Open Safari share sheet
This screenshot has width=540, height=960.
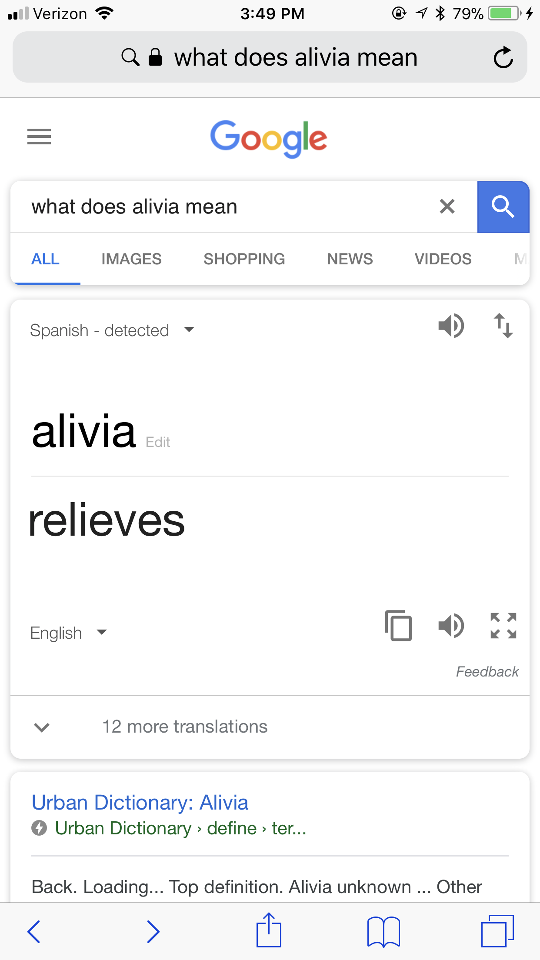click(269, 930)
